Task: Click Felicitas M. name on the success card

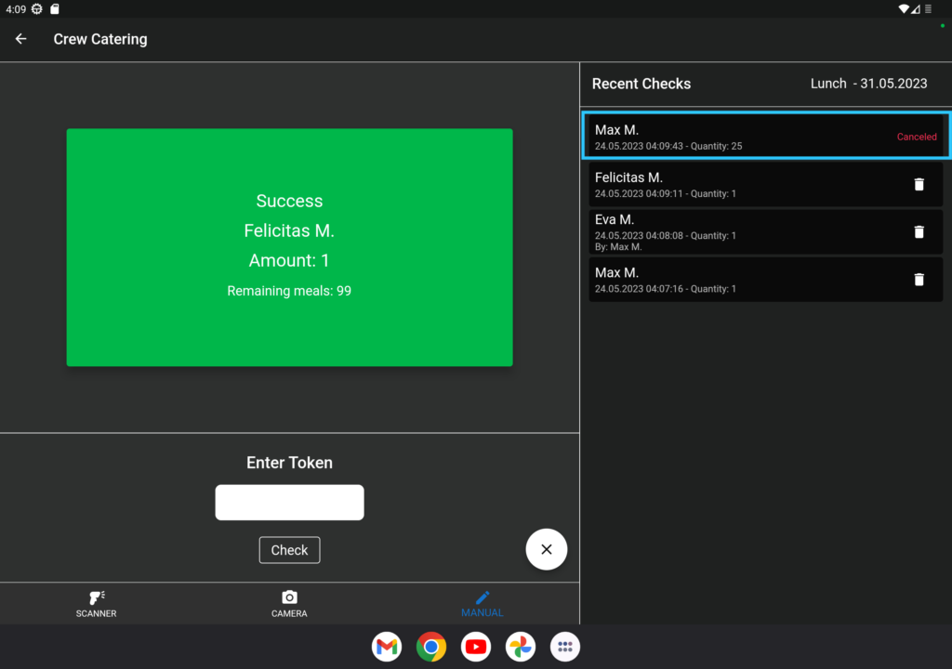Action: tap(289, 230)
